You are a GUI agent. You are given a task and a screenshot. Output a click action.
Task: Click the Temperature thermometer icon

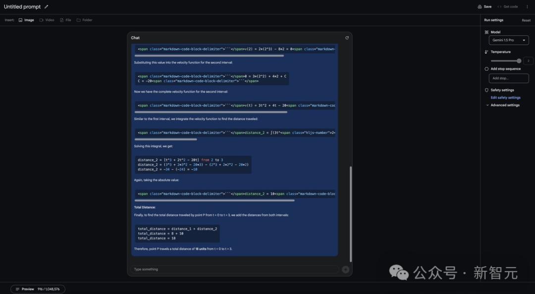[x=486, y=52]
